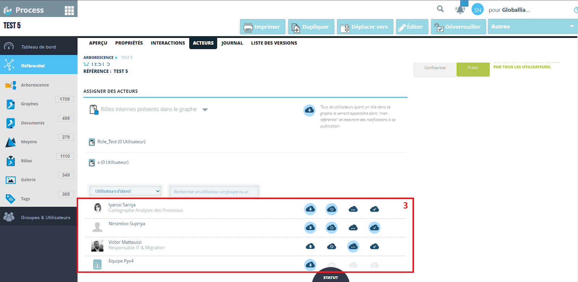The image size is (578, 282).
Task: Toggle cloud refresh role for Victor Matteucci
Action: [x=332, y=246]
